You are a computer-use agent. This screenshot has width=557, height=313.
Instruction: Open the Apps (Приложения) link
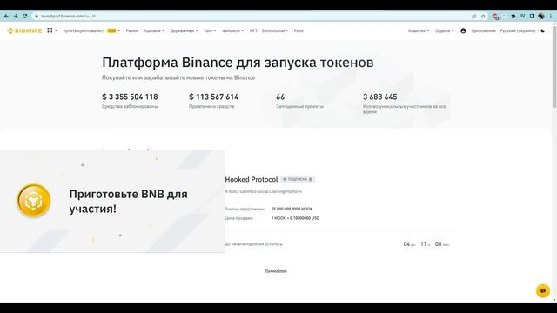(483, 31)
